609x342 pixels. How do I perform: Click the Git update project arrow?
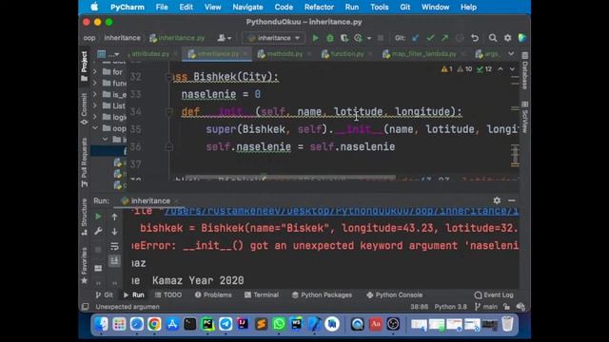click(416, 38)
